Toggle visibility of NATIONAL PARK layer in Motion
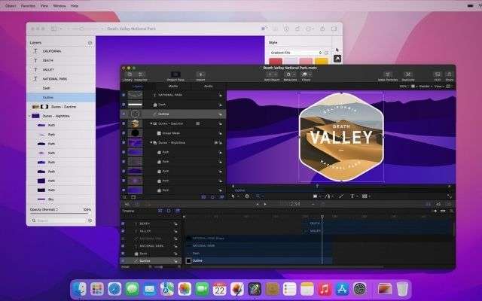This screenshot has width=482, height=301. tap(124, 95)
